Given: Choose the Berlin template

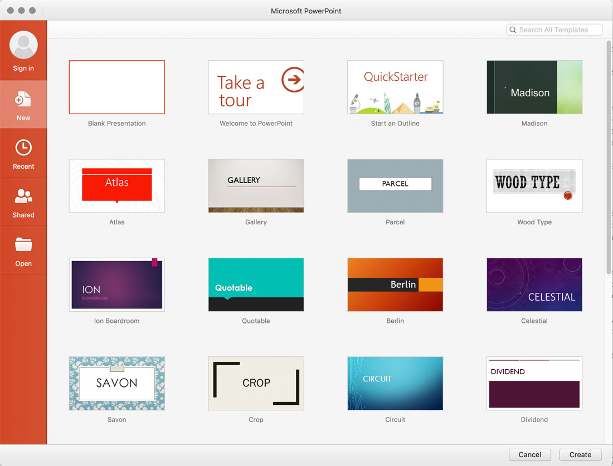Looking at the screenshot, I should click(395, 284).
